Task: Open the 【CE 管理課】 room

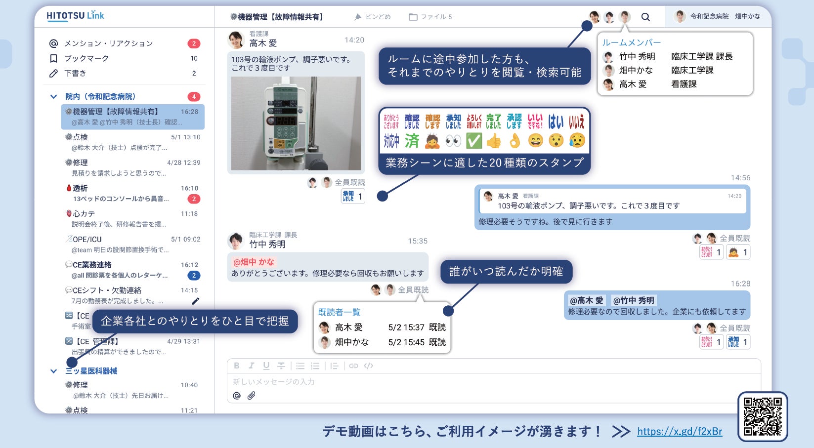Action: pos(132,346)
